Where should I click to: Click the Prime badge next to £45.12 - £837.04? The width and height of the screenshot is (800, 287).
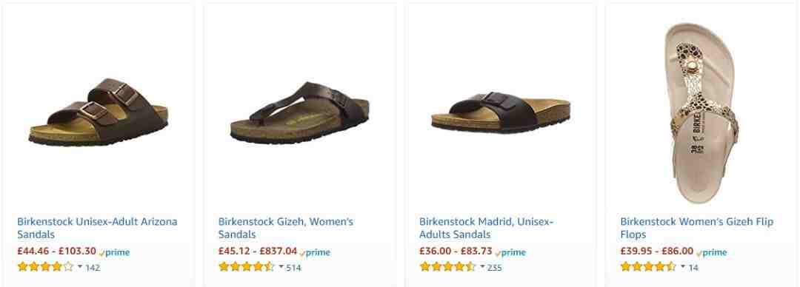[x=315, y=252]
